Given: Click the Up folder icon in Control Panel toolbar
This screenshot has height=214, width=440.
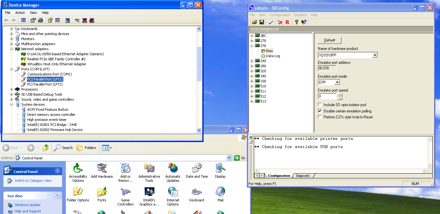Looking at the screenshot, I should tap(46, 147).
